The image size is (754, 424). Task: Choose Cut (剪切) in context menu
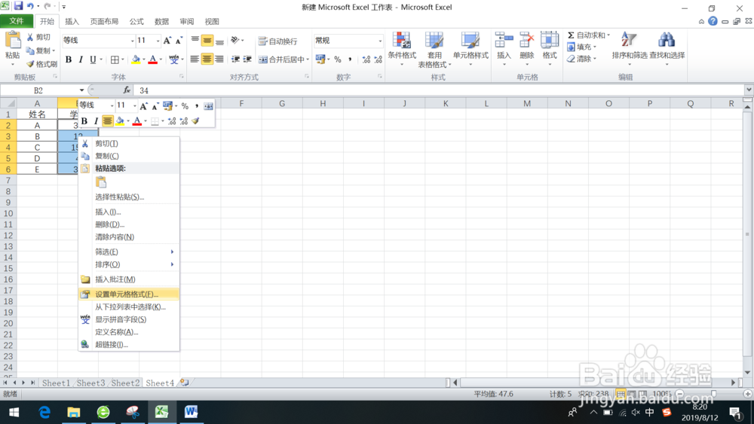click(x=129, y=143)
